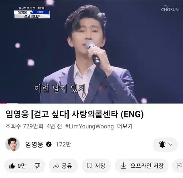The width and height of the screenshot is (183, 178).
Task: Tap the verified badge beside 임영웅
Action: tap(49, 145)
